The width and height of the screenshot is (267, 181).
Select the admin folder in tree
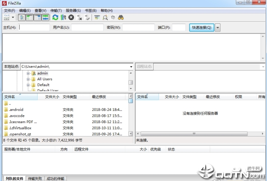coord(43,73)
